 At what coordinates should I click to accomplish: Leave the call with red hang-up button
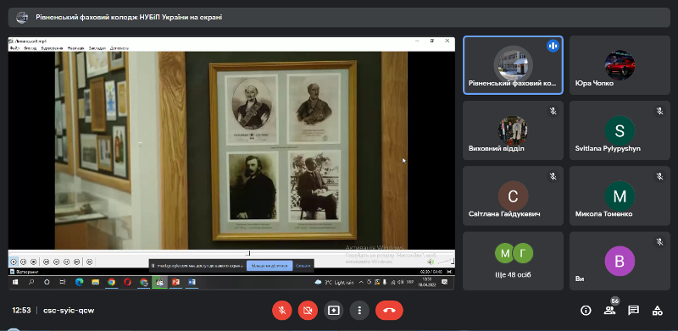tap(389, 310)
